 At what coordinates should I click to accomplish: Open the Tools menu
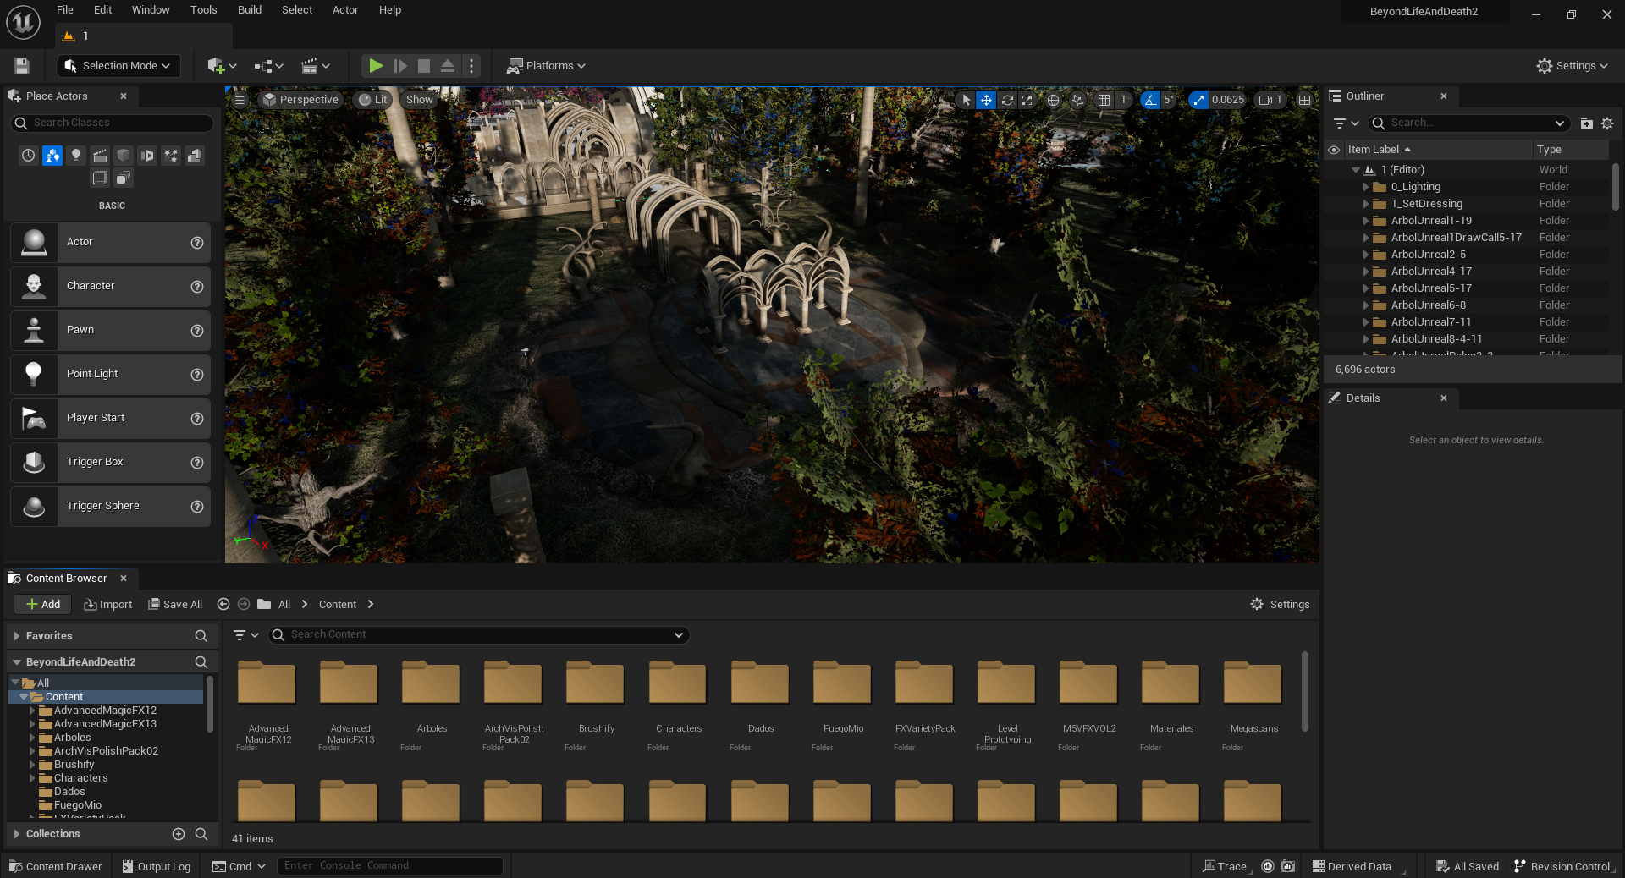pos(203,10)
